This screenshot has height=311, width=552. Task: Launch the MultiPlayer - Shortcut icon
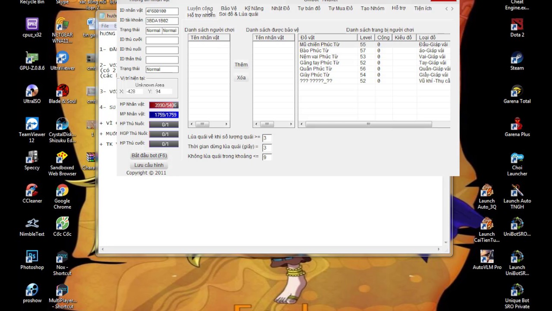tap(62, 296)
